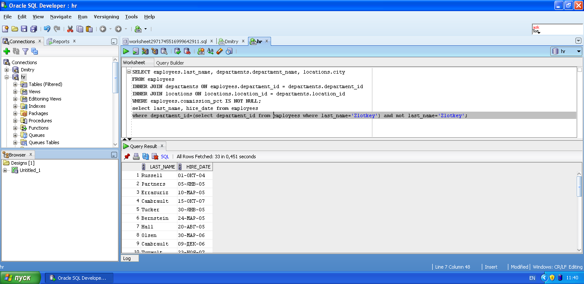Refresh the Connections tree
Image resolution: width=584 pixels, height=284 pixels.
point(16,51)
